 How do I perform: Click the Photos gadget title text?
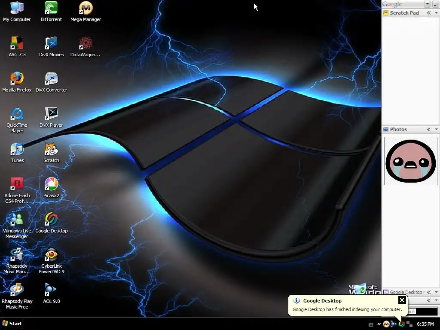[x=398, y=129]
